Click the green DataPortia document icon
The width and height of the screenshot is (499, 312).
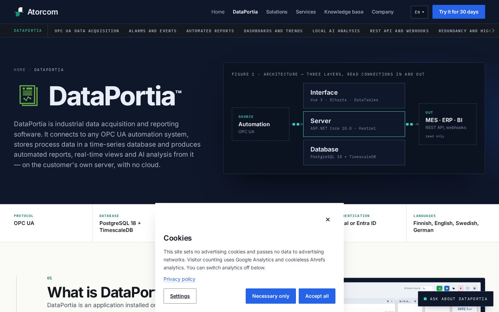(x=28, y=96)
